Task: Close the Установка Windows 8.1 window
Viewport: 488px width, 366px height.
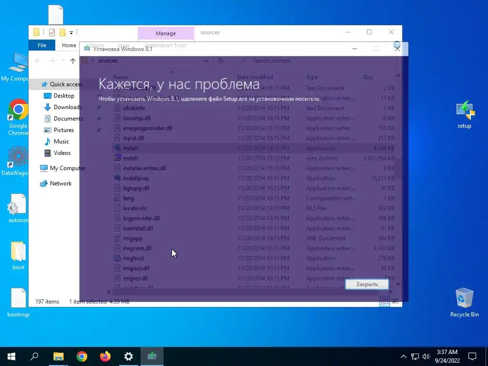Action: click(x=397, y=49)
